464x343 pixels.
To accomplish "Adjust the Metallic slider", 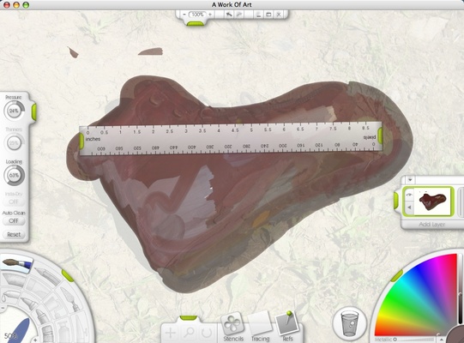I will coord(414,340).
